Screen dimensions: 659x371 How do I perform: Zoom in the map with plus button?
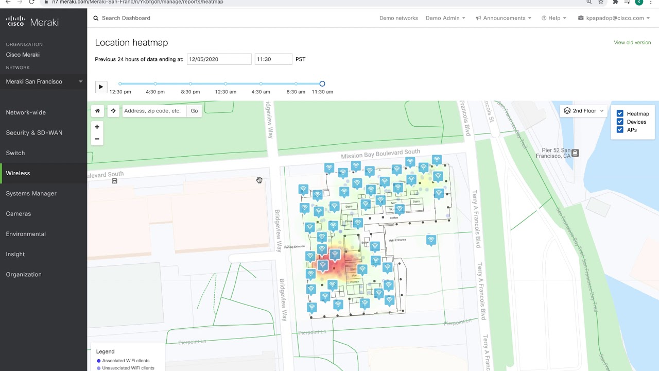(97, 127)
